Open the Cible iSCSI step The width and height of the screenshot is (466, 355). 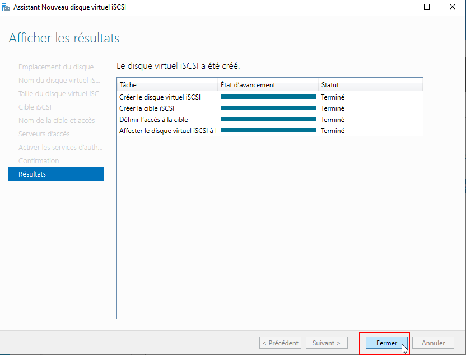(x=35, y=107)
